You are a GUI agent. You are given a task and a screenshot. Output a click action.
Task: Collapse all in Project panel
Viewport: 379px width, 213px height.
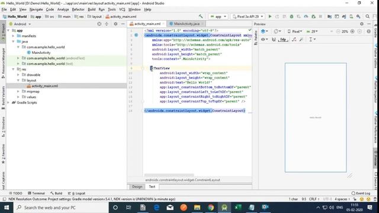pyautogui.click(x=107, y=24)
